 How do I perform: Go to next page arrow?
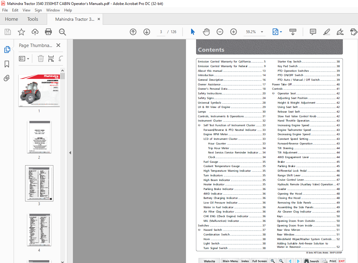coord(147,32)
